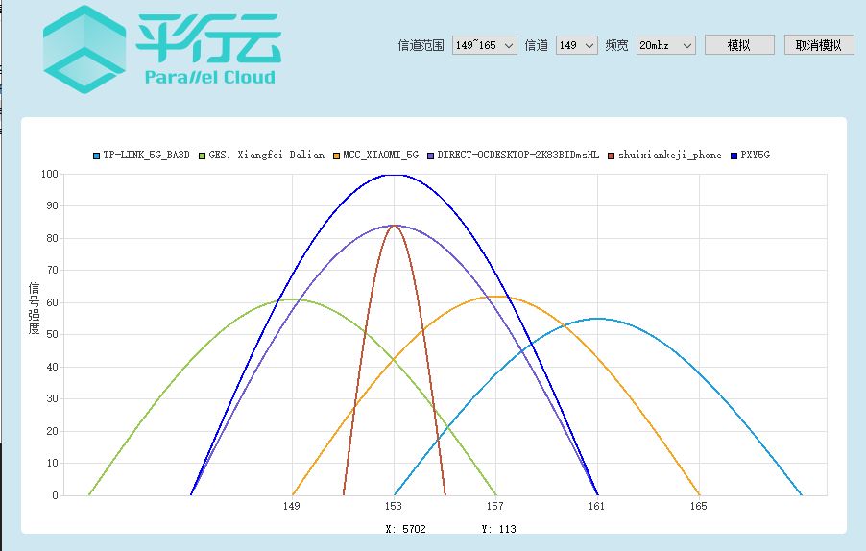Click the Parallel Cloud cube logo
The height and width of the screenshot is (551, 866).
pos(84,49)
